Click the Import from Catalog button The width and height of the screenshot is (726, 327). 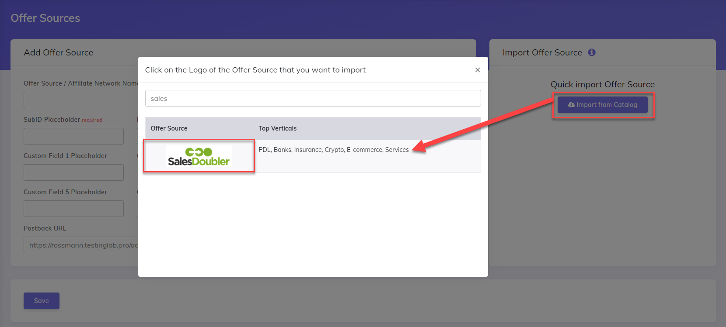603,105
